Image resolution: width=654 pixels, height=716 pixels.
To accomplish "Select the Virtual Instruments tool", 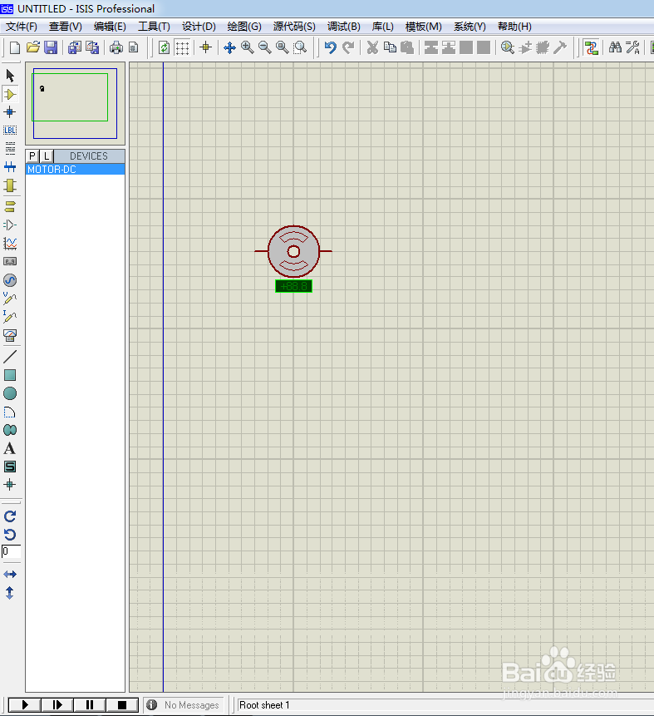I will (x=10, y=336).
